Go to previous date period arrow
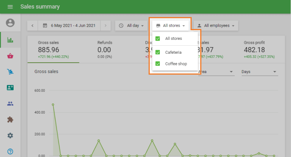This screenshot has width=291, height=157. tap(32, 26)
